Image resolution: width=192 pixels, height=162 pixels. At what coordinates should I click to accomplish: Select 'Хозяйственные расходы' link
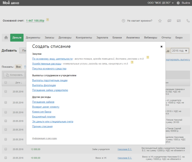point(47,64)
